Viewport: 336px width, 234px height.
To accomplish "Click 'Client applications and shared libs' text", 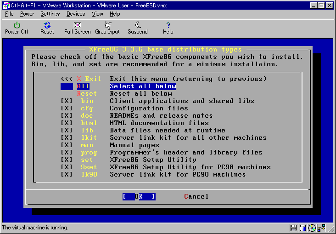I will click(182, 101).
